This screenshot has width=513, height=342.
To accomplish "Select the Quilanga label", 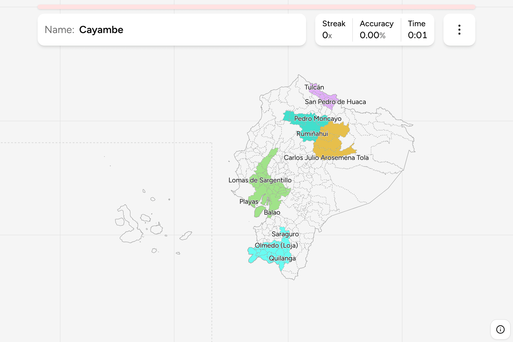I will point(282,258).
